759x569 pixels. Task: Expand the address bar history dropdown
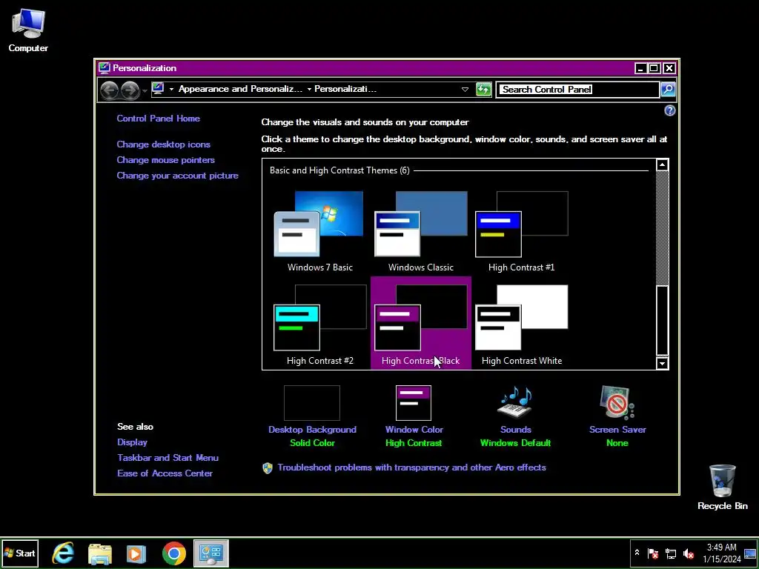(x=465, y=90)
